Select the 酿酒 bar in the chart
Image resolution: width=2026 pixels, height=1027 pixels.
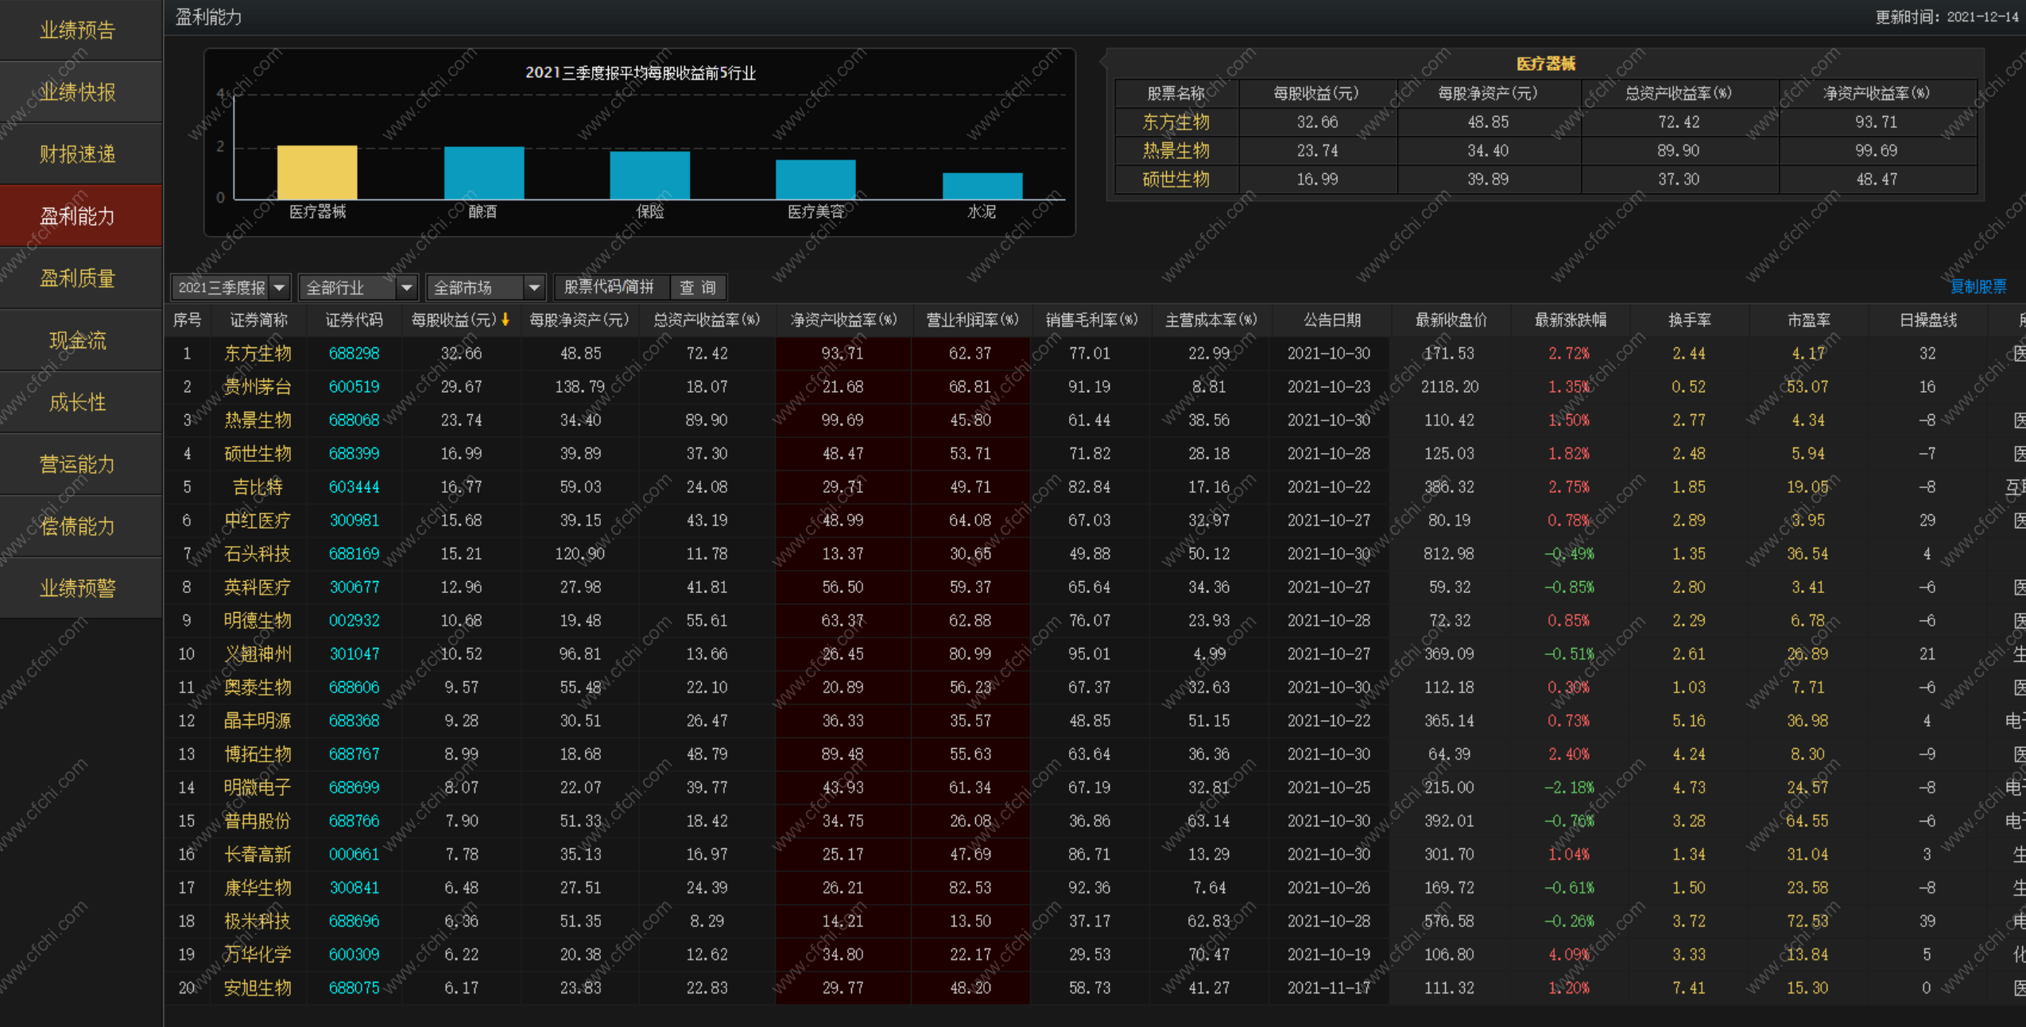point(483,173)
